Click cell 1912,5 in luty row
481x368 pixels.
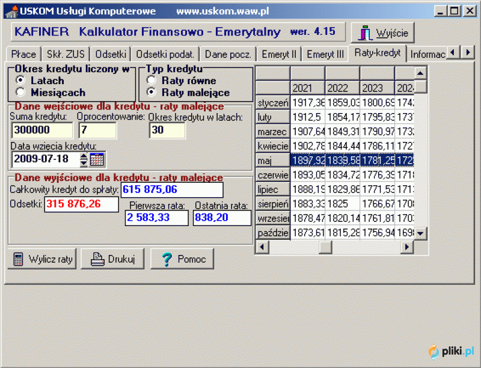click(x=308, y=117)
